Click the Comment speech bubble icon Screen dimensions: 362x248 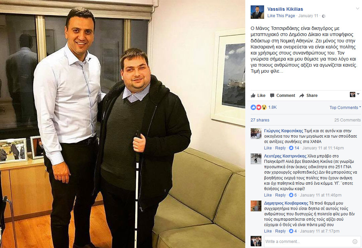(272, 95)
